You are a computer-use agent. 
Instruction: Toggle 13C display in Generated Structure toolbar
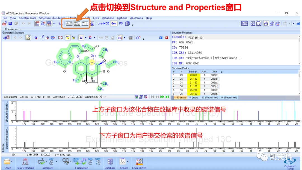[68, 38]
